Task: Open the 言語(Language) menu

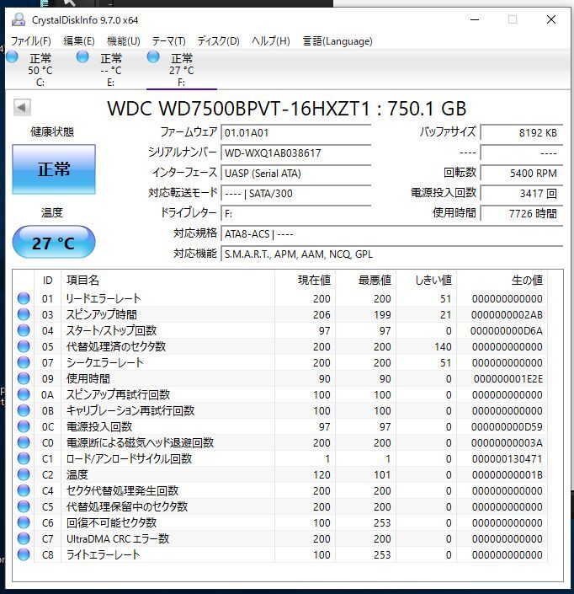Action: [x=337, y=41]
